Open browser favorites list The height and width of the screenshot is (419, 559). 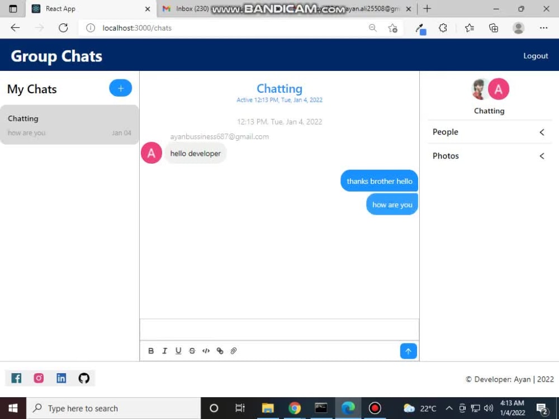470,28
